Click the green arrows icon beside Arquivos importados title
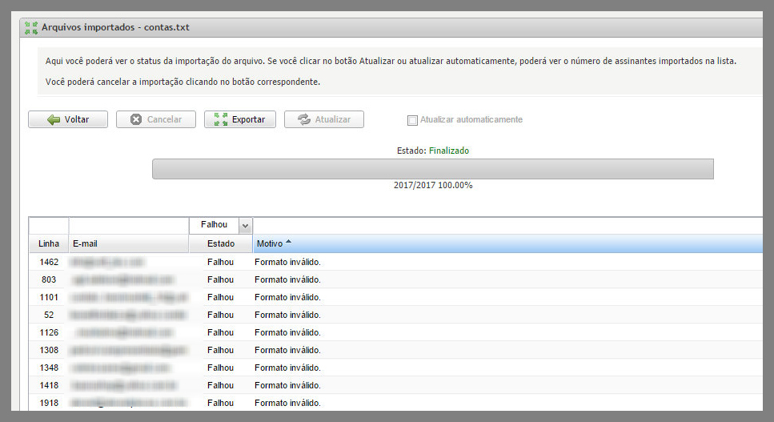 point(31,28)
